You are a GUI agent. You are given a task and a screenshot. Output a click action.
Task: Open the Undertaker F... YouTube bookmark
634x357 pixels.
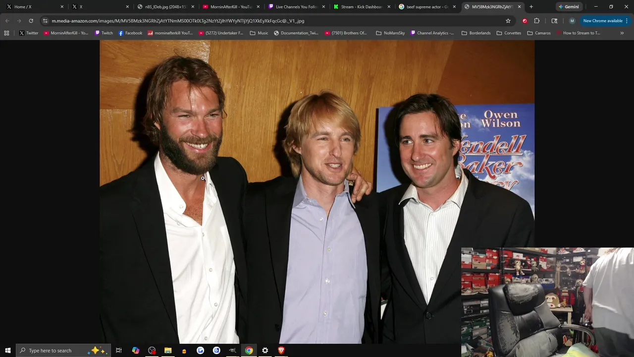tap(221, 33)
